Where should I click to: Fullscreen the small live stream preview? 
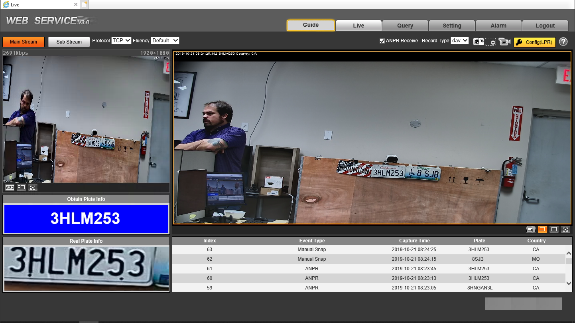tap(33, 187)
